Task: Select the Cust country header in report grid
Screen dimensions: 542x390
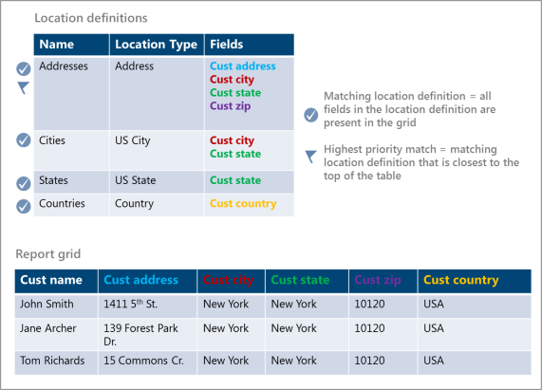Action: [x=475, y=281]
